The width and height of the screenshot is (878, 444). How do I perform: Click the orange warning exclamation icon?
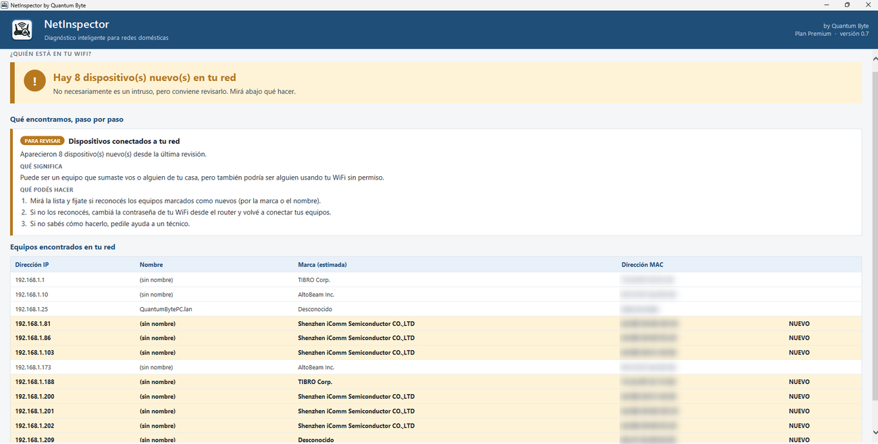pos(34,82)
